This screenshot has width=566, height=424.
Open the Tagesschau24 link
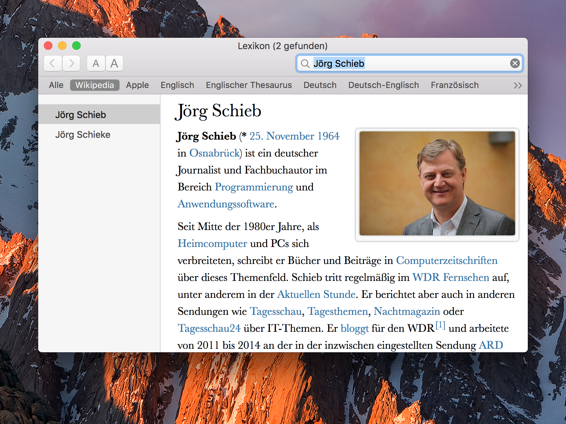tap(209, 329)
